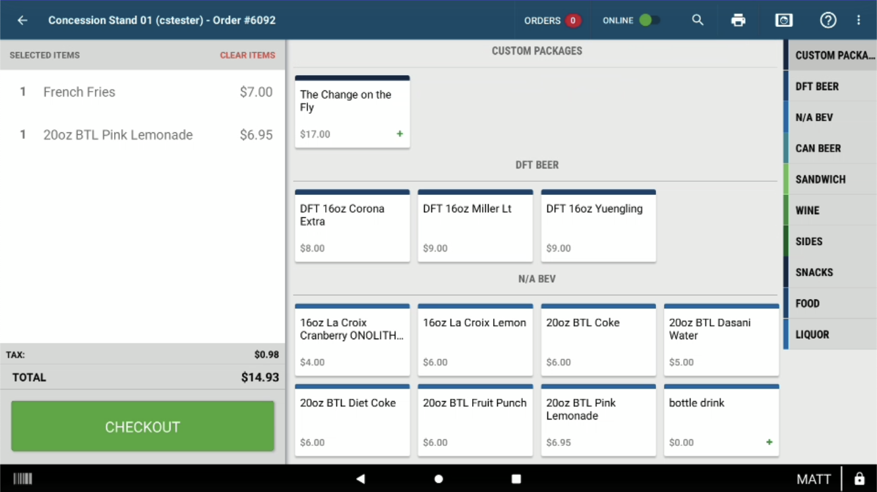Add DFT 16oz Yuengling
This screenshot has width=877, height=492.
coord(599,226)
